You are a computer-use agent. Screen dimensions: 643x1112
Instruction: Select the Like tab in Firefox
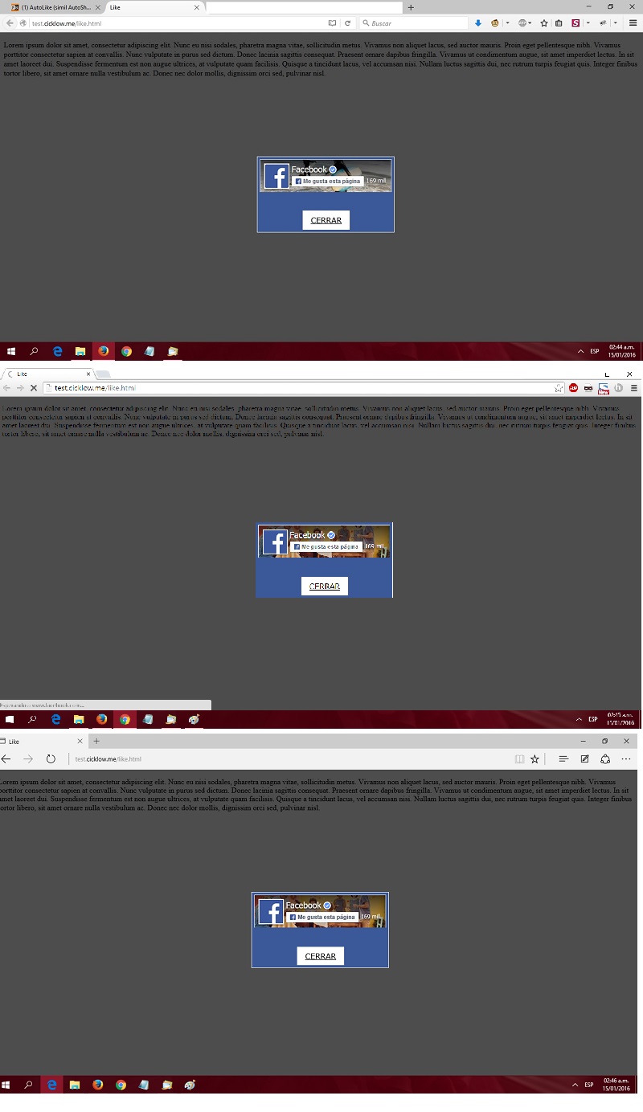(x=153, y=7)
